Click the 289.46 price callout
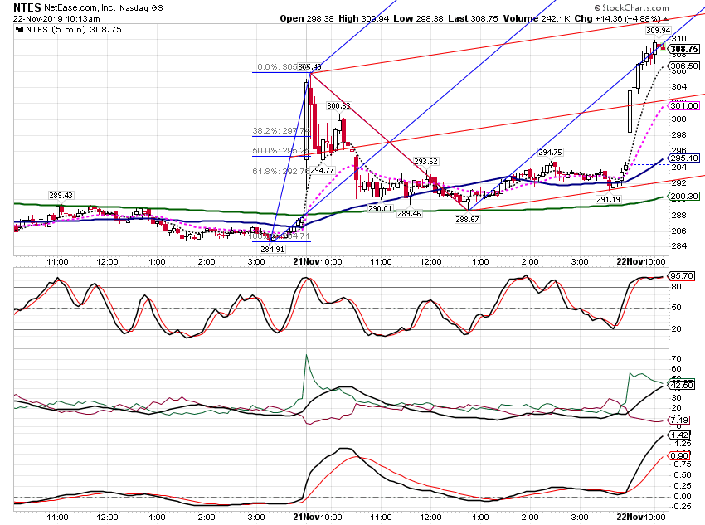 click(409, 213)
